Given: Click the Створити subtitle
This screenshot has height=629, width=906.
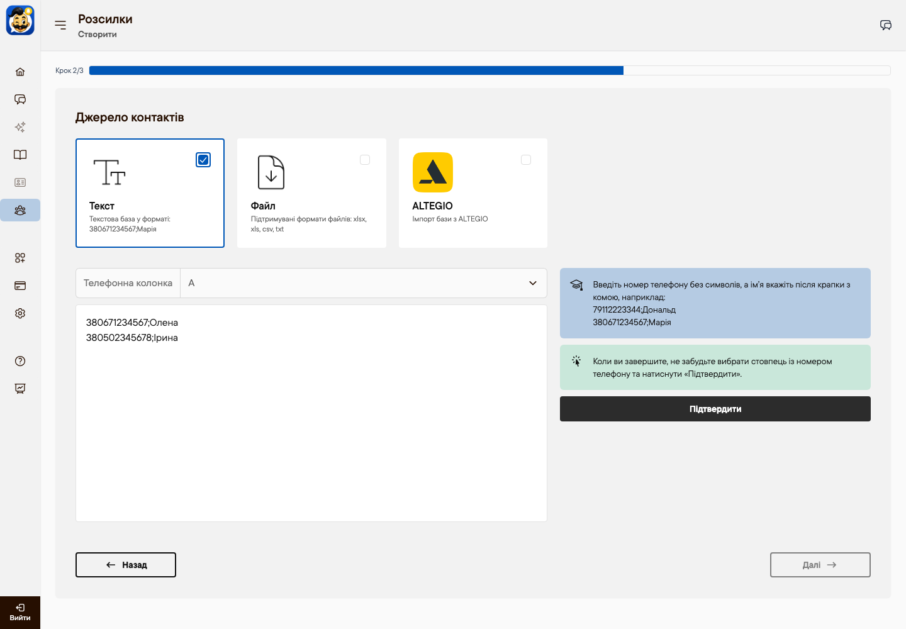Looking at the screenshot, I should pos(98,35).
